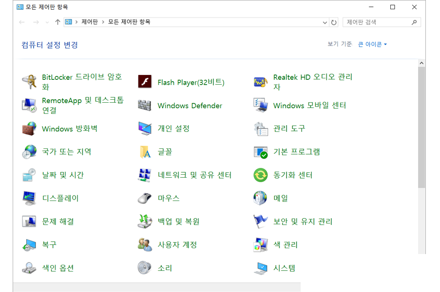Open 글꼴 fonts folder icon
The image size is (440, 292).
click(145, 152)
